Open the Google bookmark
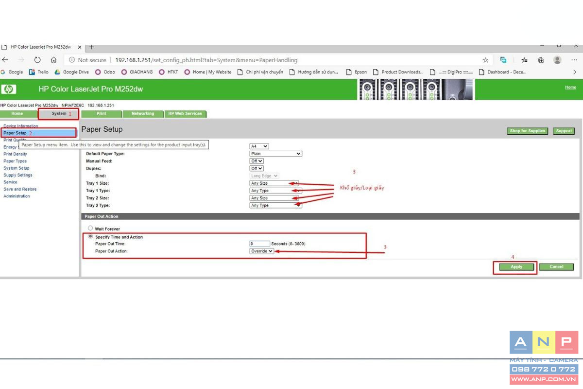Image resolution: width=583 pixels, height=389 pixels. 12,72
